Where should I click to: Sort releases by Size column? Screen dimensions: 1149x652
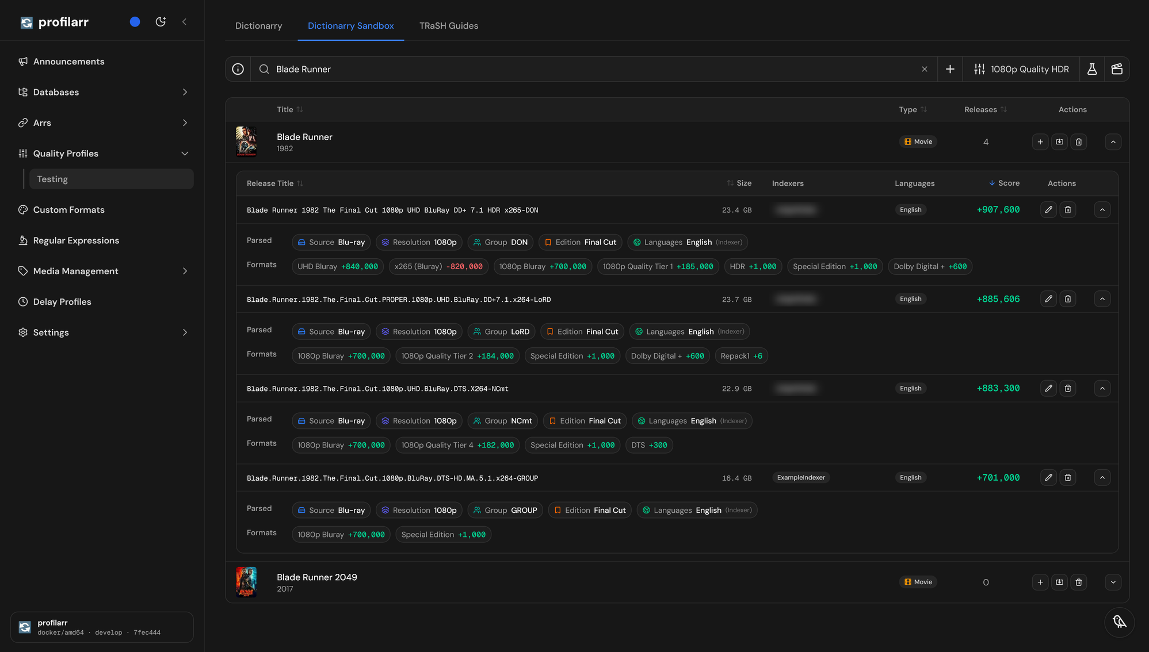tap(739, 183)
